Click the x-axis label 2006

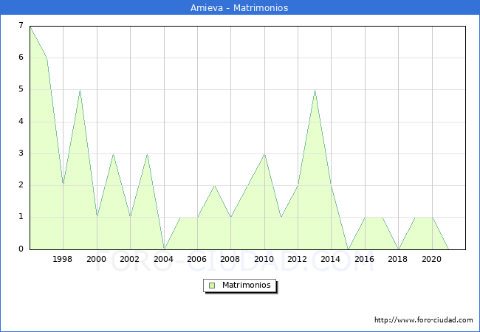pos(197,259)
